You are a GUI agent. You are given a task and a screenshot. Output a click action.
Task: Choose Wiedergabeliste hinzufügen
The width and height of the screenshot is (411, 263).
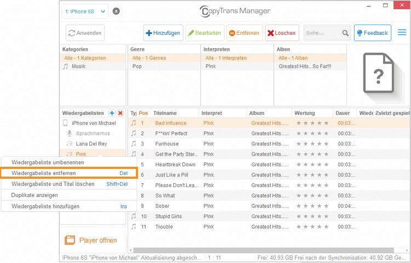coord(69,206)
